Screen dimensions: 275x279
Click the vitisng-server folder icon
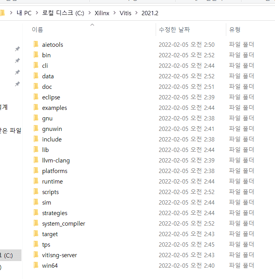click(36, 254)
